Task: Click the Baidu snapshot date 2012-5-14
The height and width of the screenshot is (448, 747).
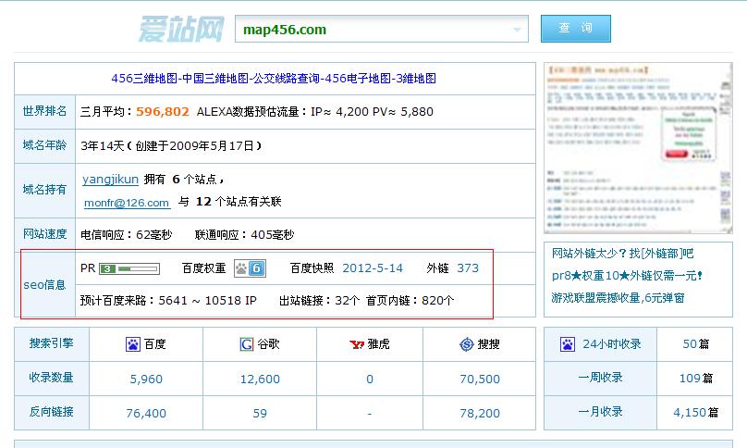Action: (x=373, y=268)
